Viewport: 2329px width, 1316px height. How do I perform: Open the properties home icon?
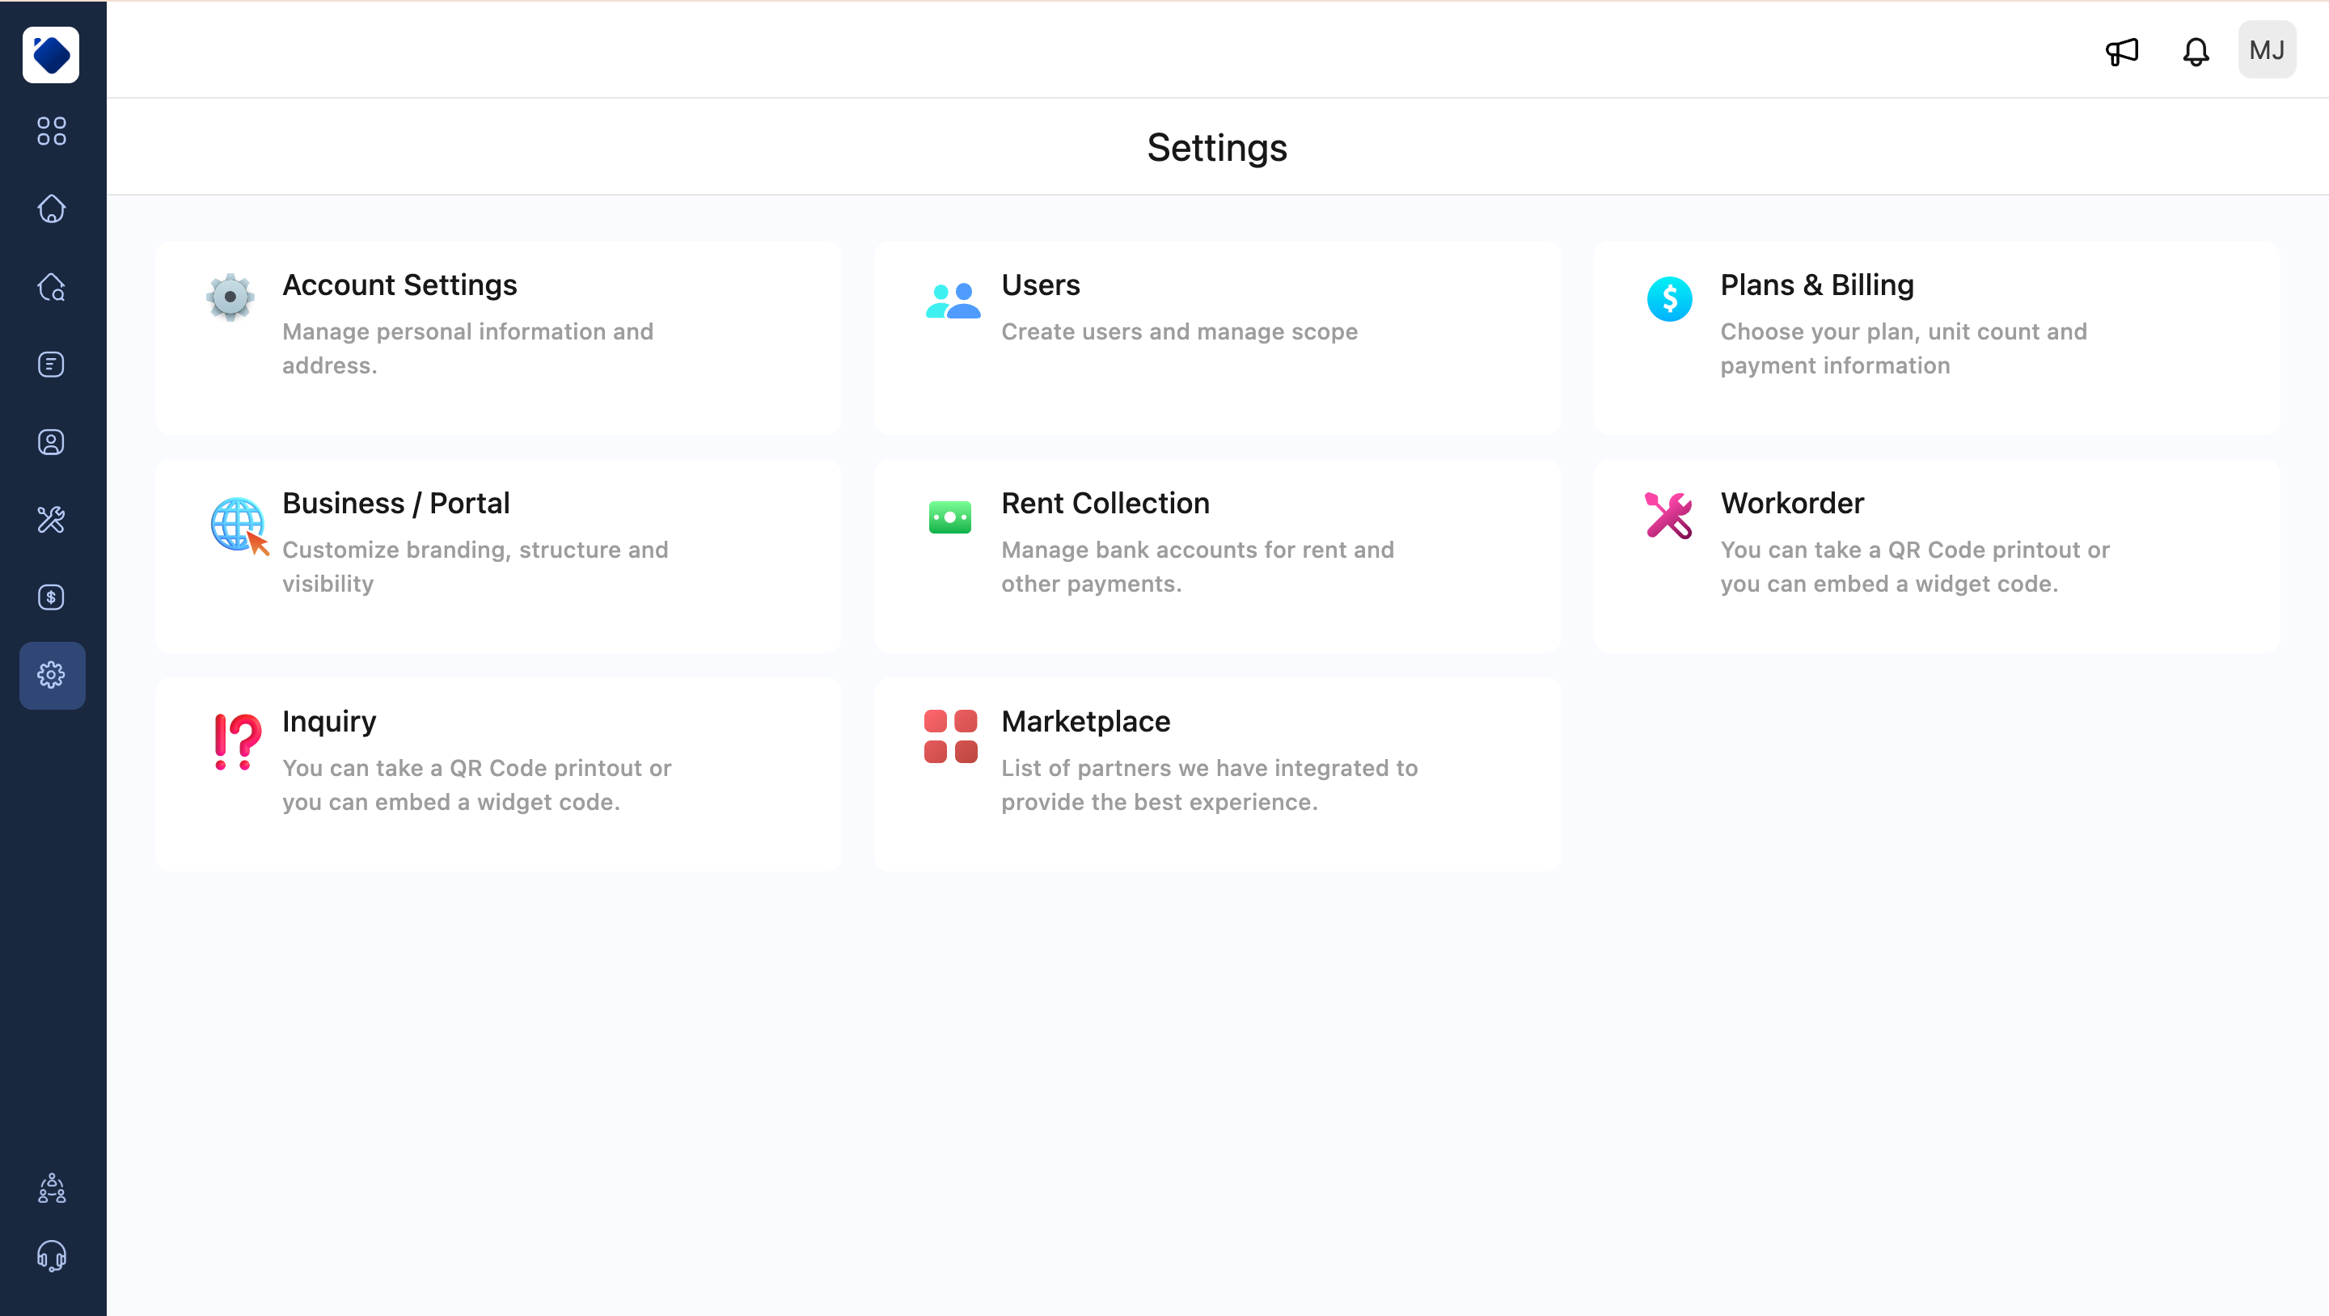tap(52, 209)
